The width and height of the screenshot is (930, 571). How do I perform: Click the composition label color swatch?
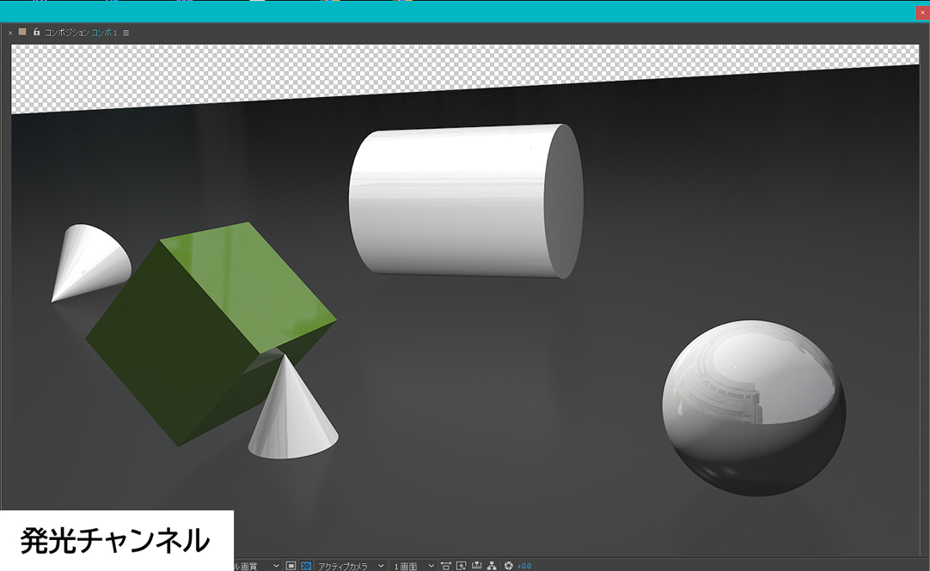tap(22, 32)
